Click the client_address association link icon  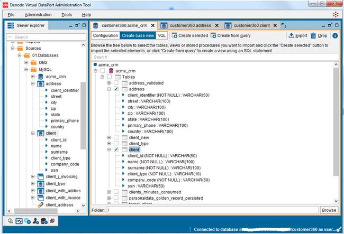(41, 205)
